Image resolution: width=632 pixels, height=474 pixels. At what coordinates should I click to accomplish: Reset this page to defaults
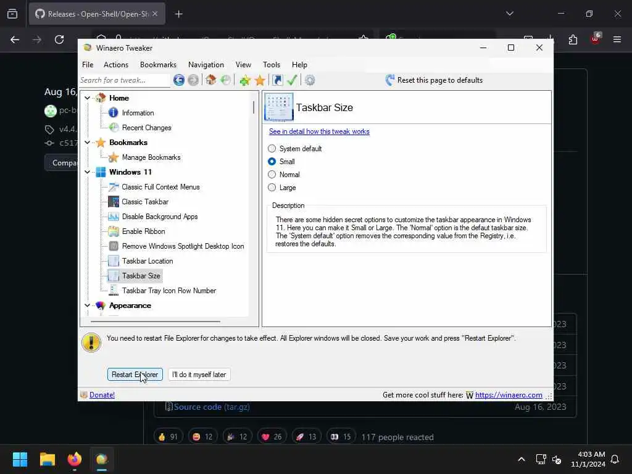point(434,80)
